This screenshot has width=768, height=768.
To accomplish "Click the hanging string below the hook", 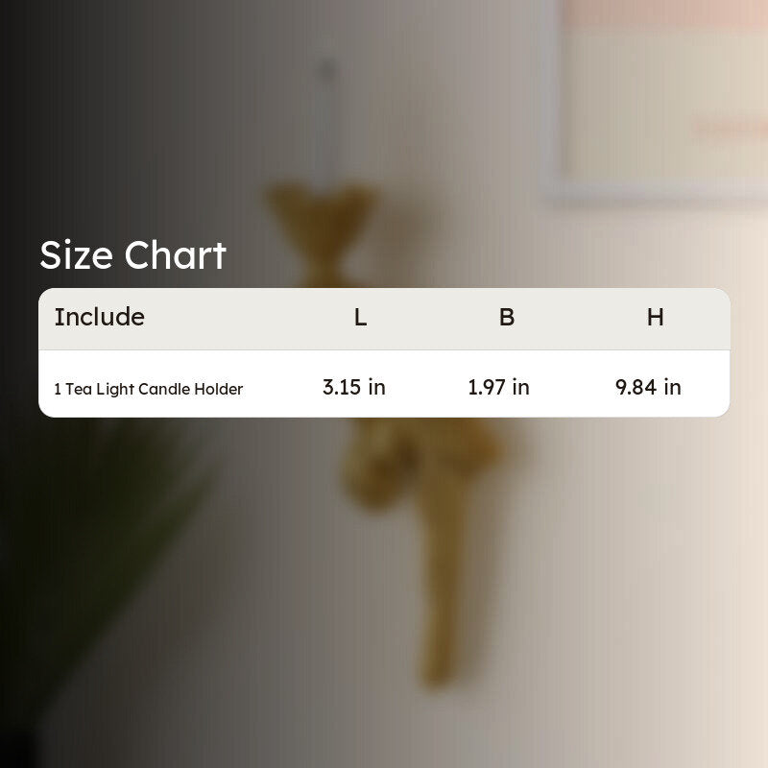I will pyautogui.click(x=324, y=132).
